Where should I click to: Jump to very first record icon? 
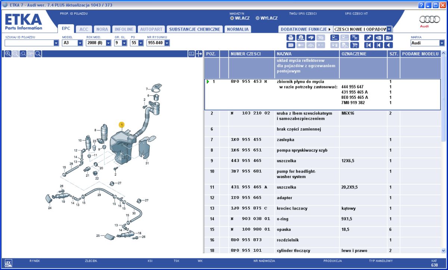pos(368,45)
